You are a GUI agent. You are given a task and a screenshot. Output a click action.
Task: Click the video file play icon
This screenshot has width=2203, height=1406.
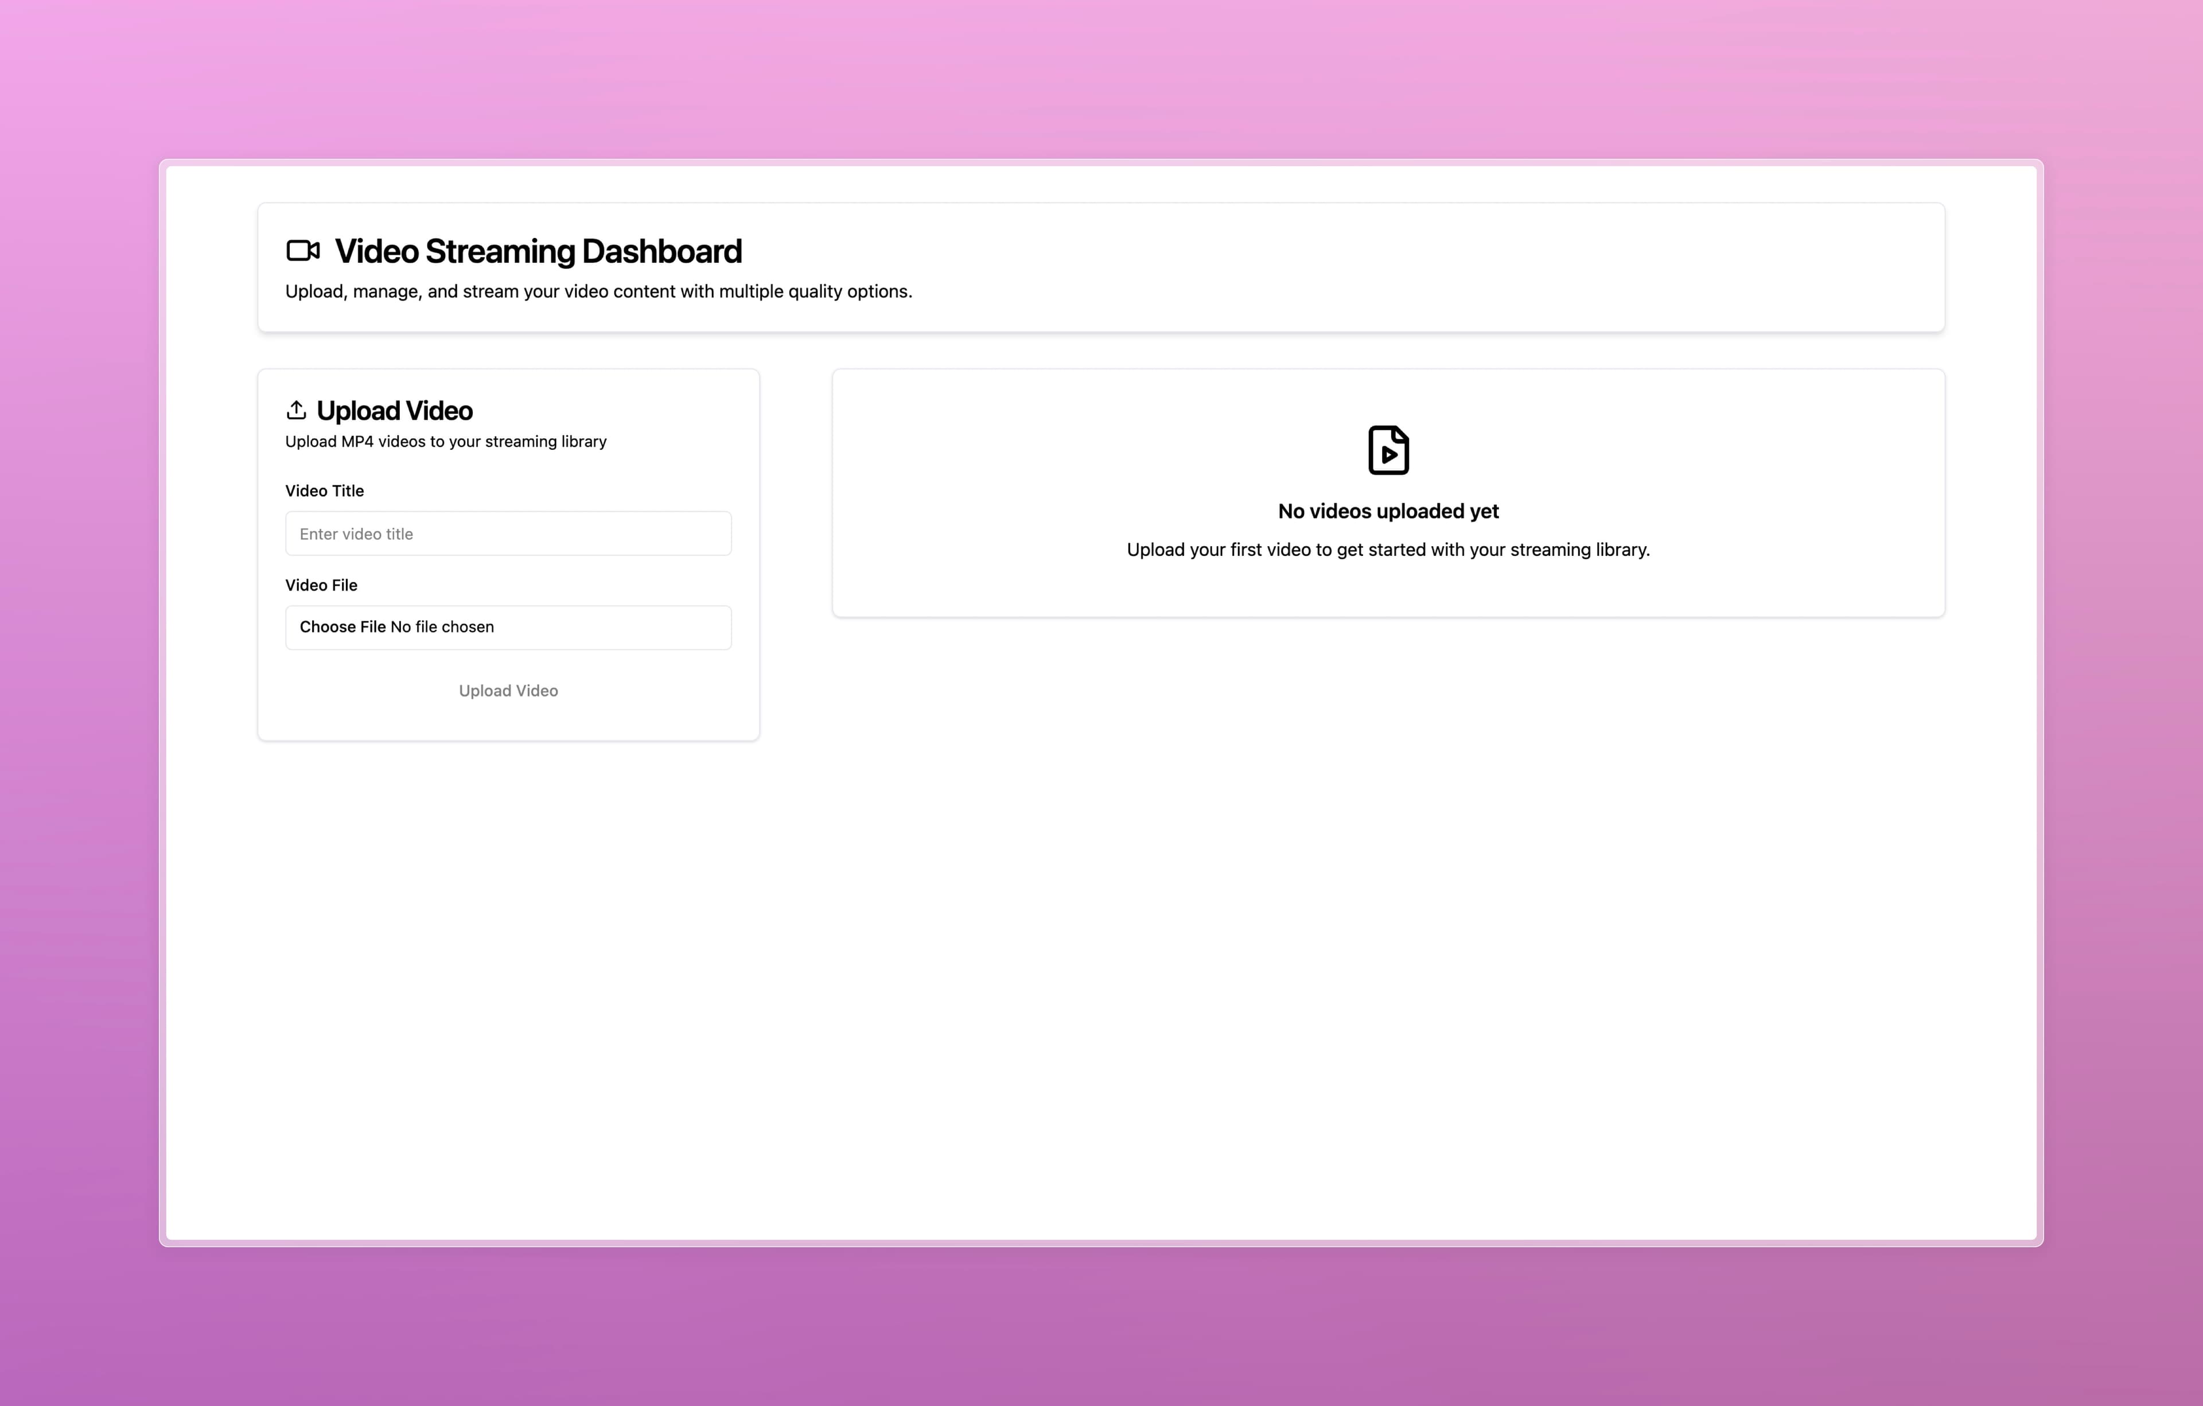tap(1388, 450)
